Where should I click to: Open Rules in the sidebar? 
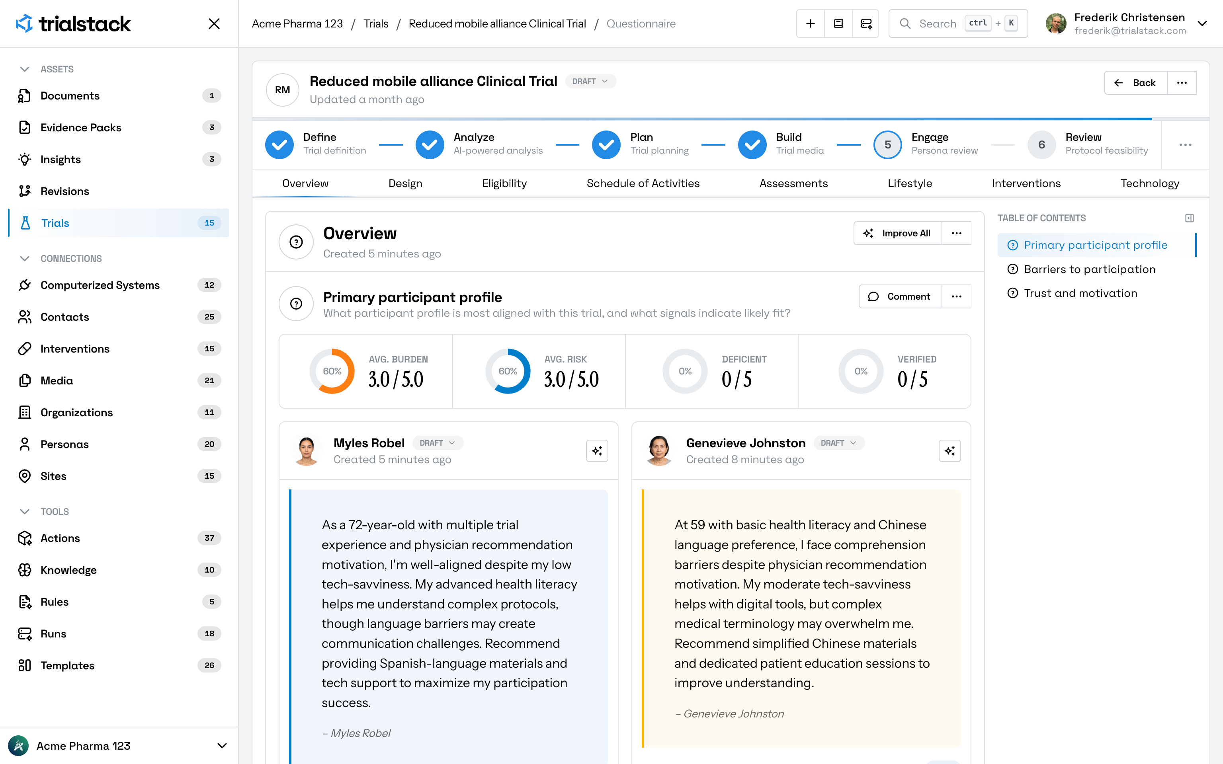[119, 602]
